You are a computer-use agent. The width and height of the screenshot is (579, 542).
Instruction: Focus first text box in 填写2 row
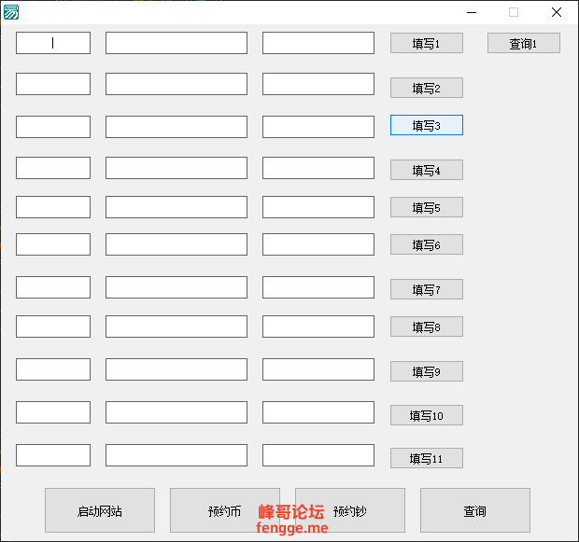click(53, 84)
